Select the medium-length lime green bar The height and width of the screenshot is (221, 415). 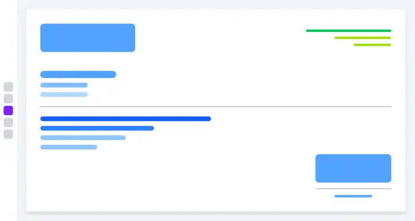click(363, 38)
